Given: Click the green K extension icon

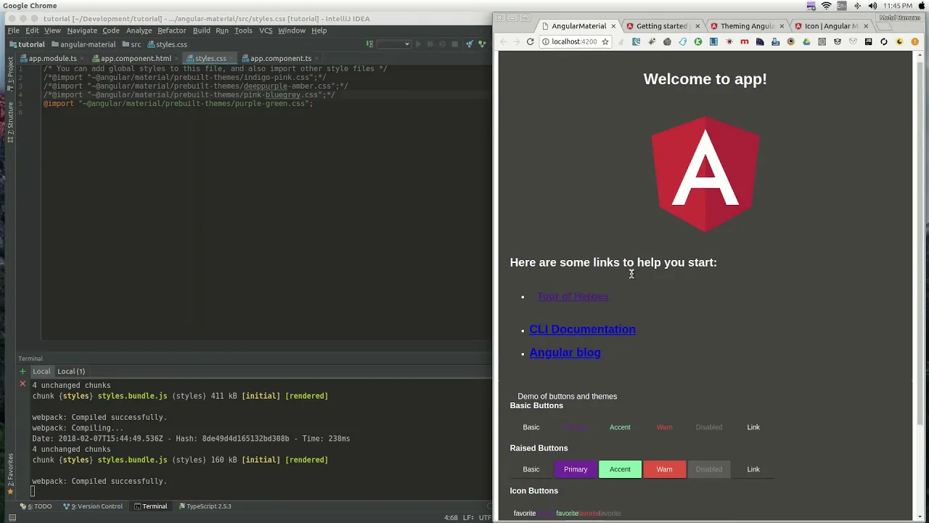Looking at the screenshot, I should click(x=697, y=41).
